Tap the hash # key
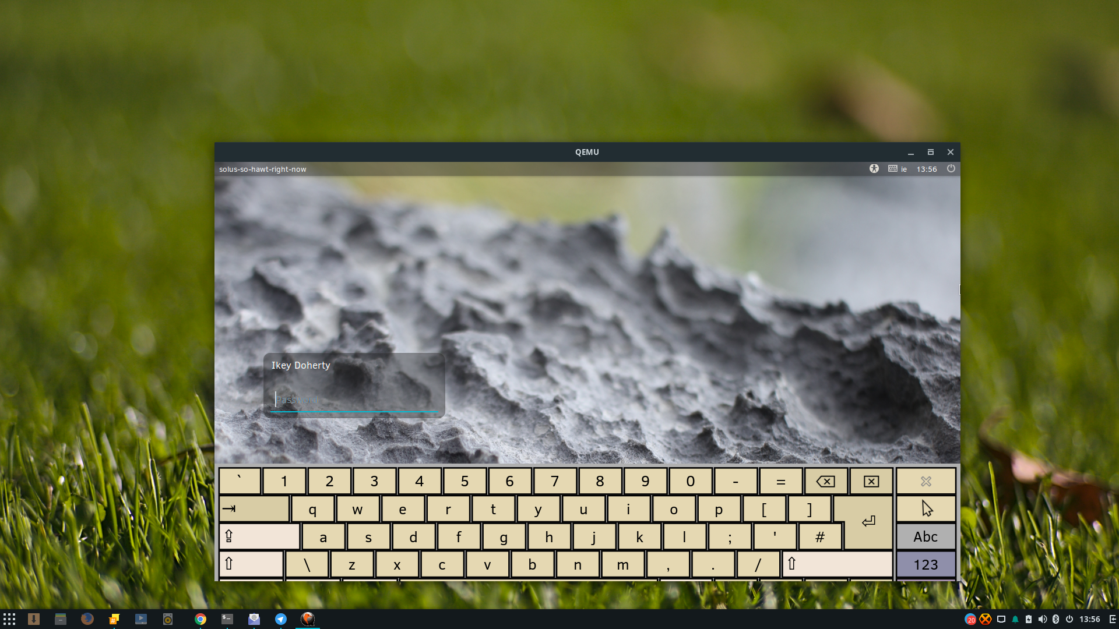 [x=820, y=536]
